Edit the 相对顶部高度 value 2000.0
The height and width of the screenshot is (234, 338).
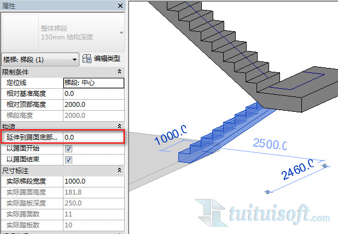coord(93,105)
